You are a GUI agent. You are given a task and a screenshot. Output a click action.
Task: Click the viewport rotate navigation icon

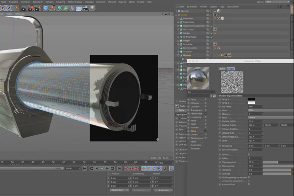tap(169, 14)
